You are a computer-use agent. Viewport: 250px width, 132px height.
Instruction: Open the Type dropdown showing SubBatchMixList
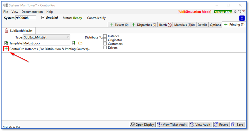click(46, 37)
